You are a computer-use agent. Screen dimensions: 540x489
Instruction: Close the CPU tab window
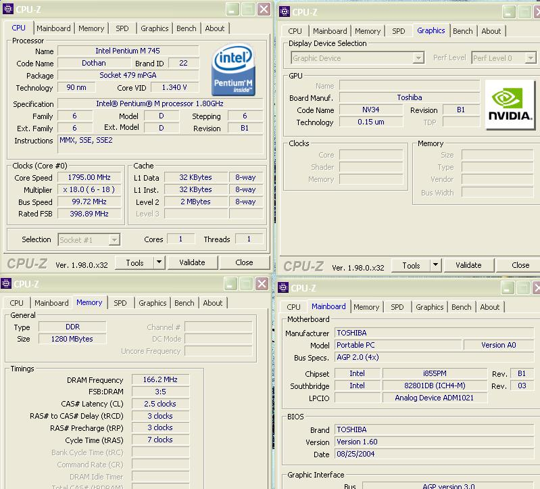(x=264, y=9)
